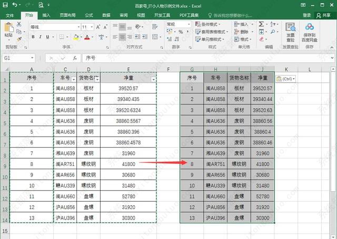This screenshot has height=239, width=337.
Task: Click the Sort & Filter icon
Action: (273, 24)
